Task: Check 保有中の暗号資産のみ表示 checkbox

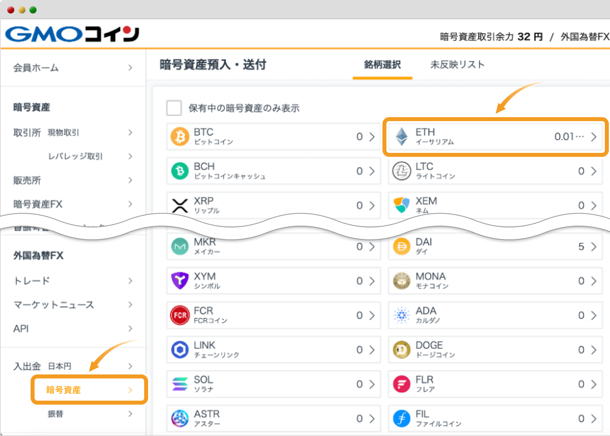Action: (174, 108)
